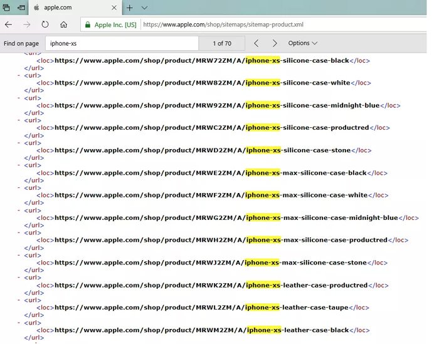
Task: Jump to previous find result
Action: pos(256,43)
